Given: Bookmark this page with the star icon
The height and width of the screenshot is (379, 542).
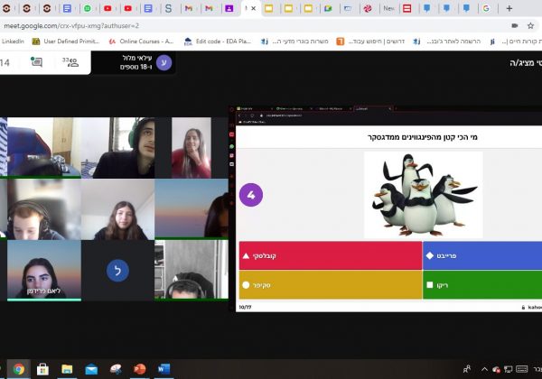Looking at the screenshot, I should (530, 25).
